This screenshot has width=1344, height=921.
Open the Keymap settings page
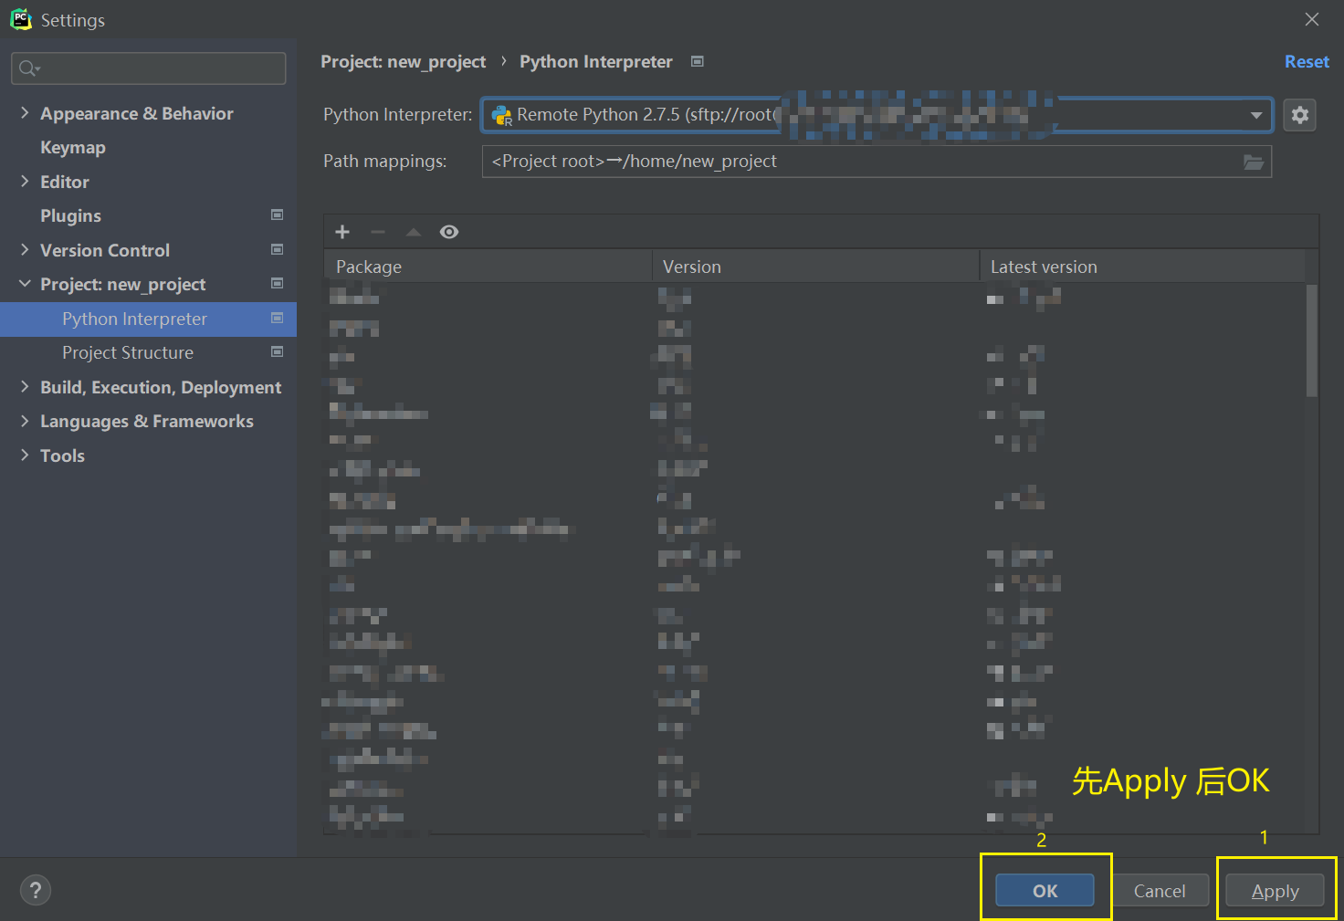click(73, 148)
